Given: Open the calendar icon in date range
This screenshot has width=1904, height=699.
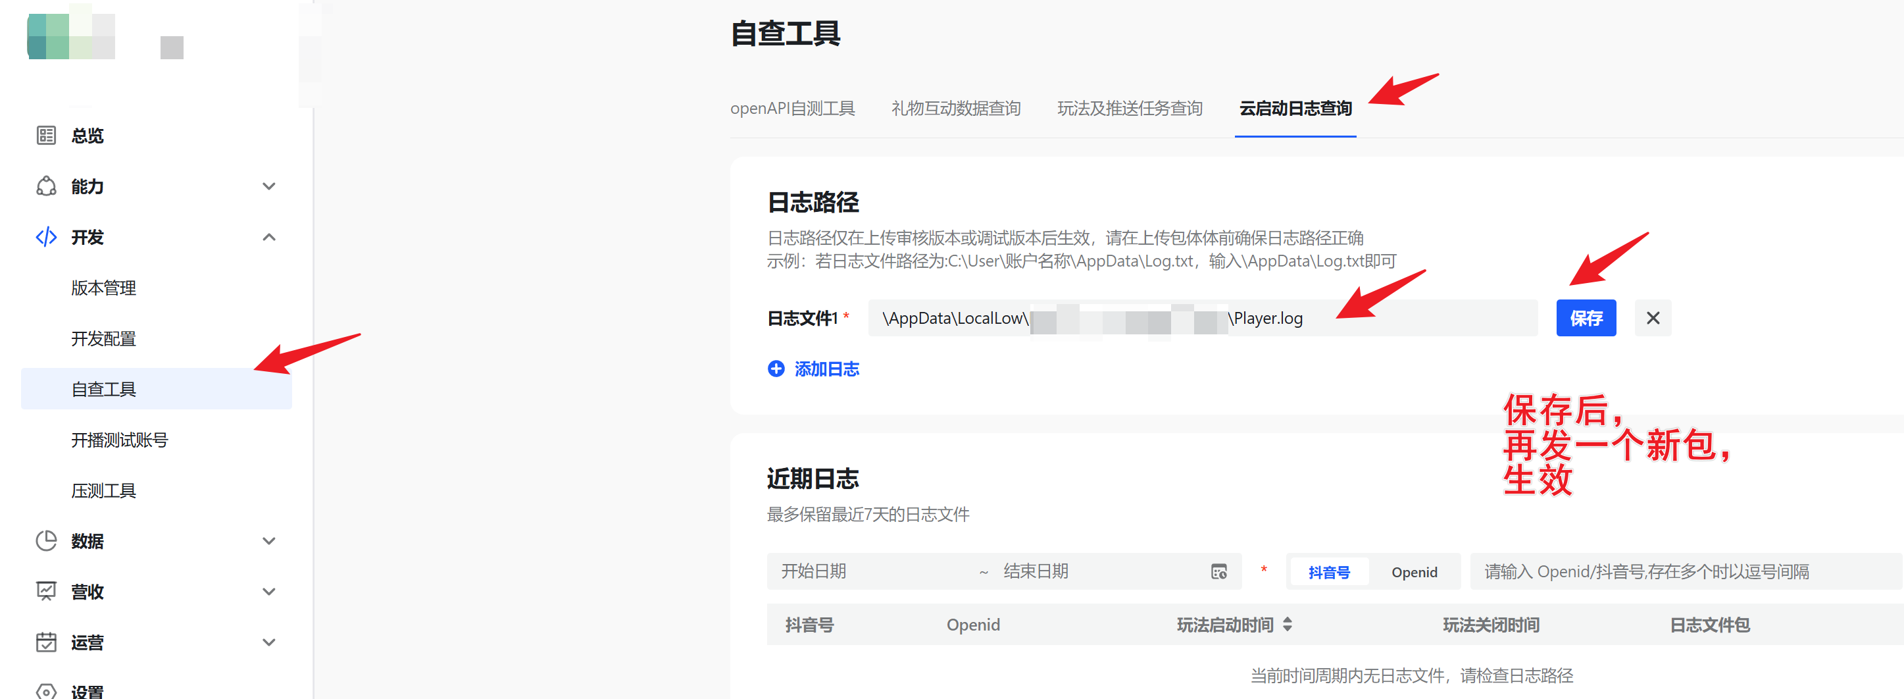Looking at the screenshot, I should click(1218, 572).
